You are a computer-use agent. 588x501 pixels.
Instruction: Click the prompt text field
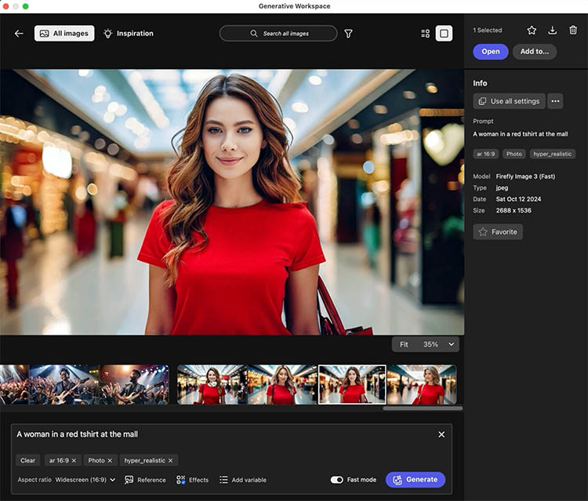(225, 434)
